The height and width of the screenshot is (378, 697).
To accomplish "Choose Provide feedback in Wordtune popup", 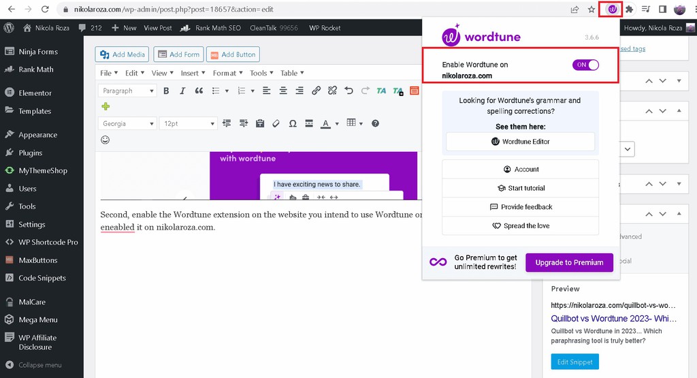I will click(x=520, y=207).
